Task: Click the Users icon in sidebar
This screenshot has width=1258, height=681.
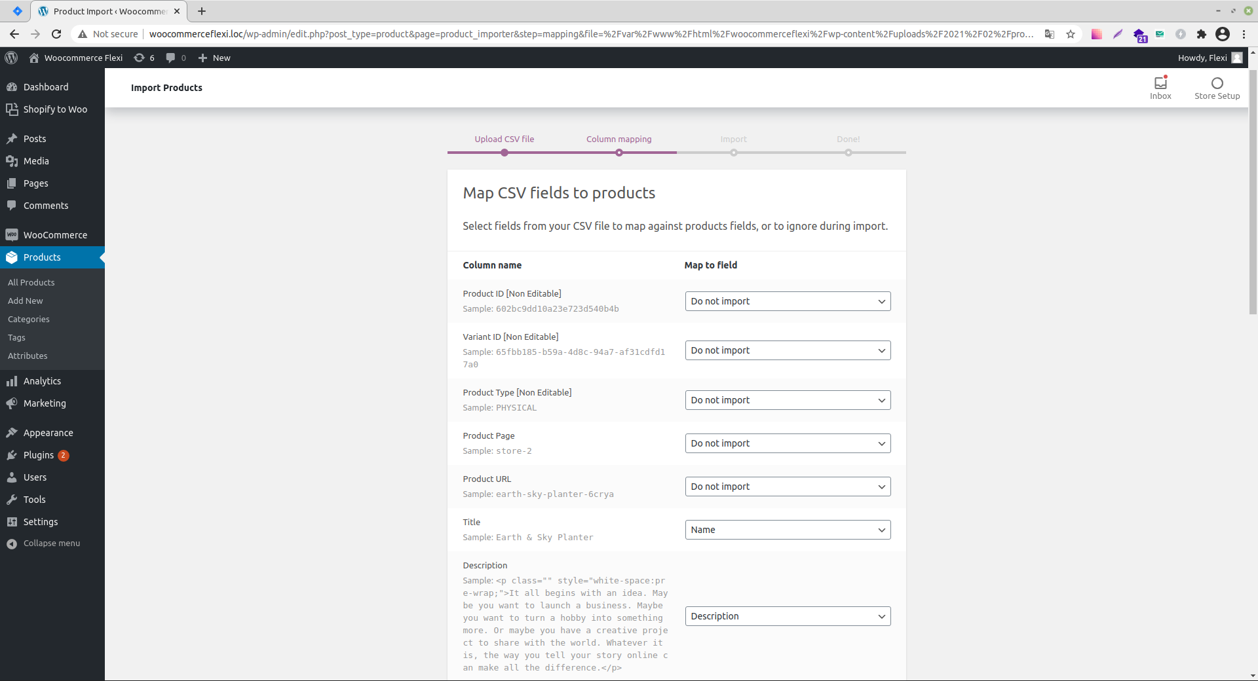Action: pyautogui.click(x=12, y=477)
